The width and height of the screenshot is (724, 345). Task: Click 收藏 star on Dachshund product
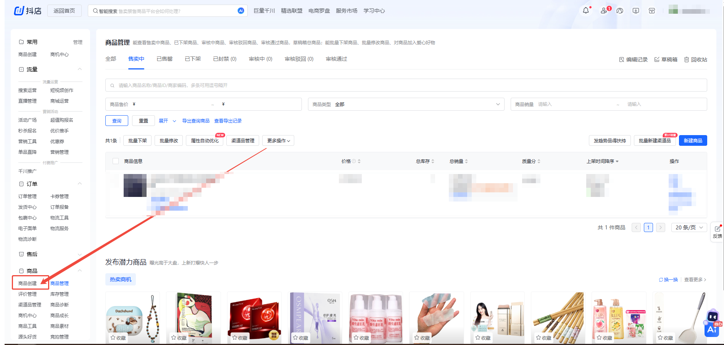118,338
